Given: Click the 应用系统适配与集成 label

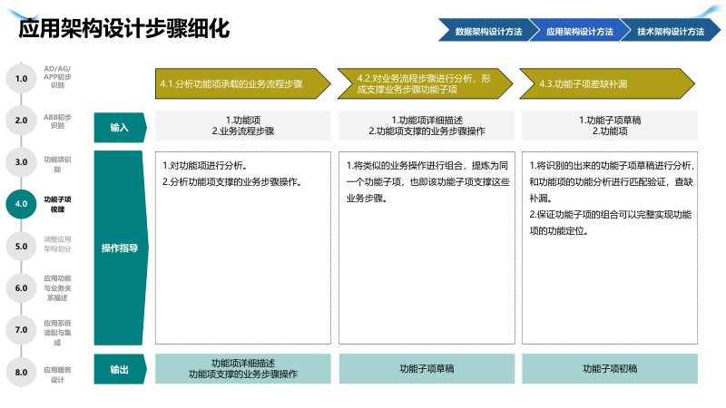Looking at the screenshot, I should tap(57, 333).
